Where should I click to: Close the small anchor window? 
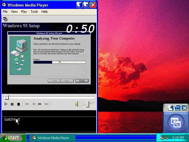(x=184, y=108)
